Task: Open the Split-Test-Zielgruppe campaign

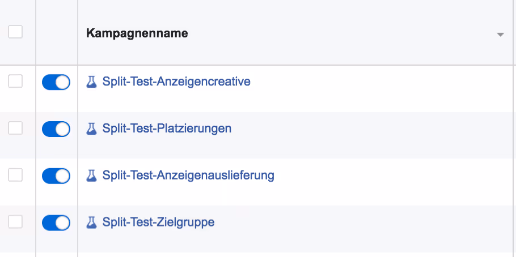Action: 158,222
